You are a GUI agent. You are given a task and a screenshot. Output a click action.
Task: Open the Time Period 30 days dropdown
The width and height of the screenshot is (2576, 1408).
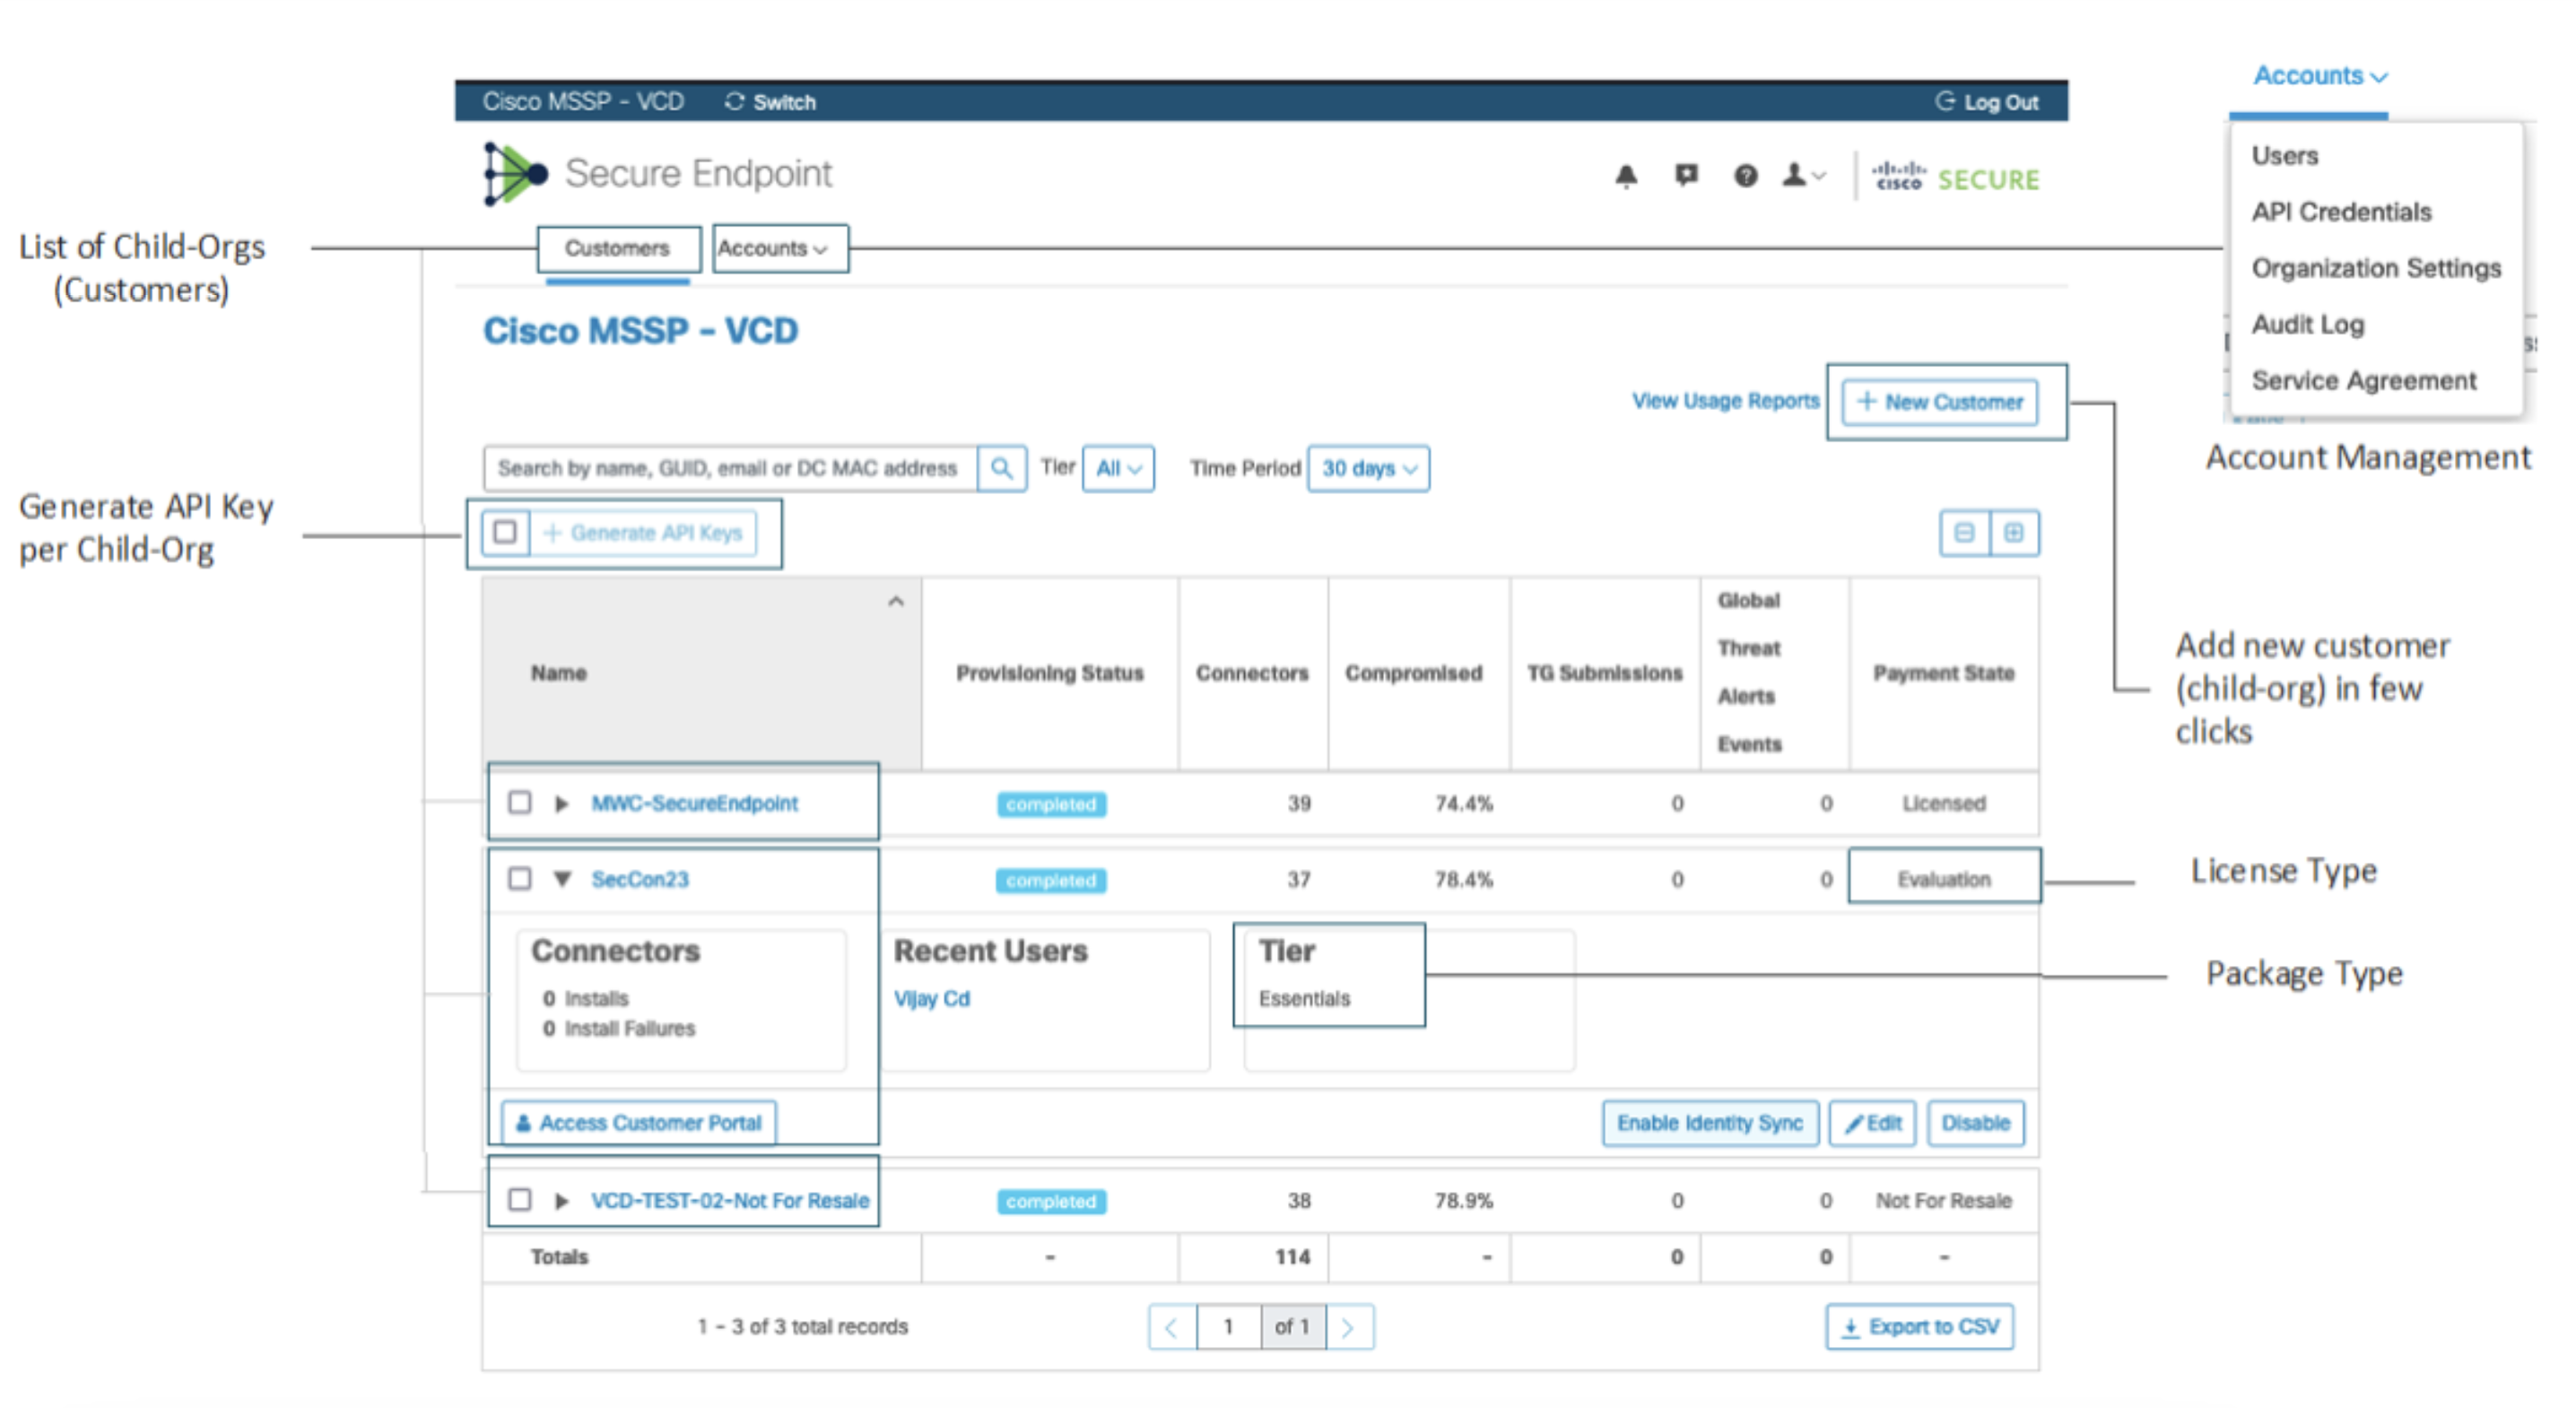coord(1368,468)
